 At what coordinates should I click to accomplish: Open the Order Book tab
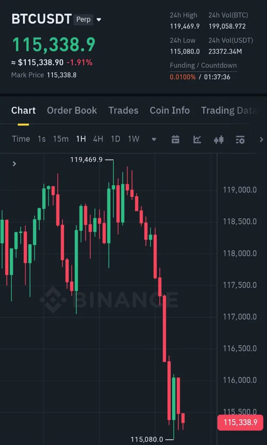click(x=72, y=111)
